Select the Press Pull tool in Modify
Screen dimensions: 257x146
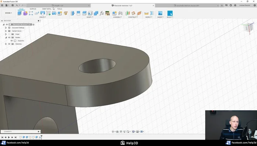pos(72,13)
